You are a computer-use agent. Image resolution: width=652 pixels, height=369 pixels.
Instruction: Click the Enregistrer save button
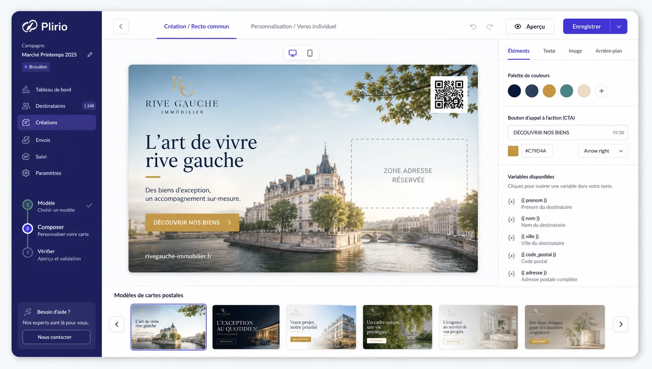pyautogui.click(x=586, y=26)
